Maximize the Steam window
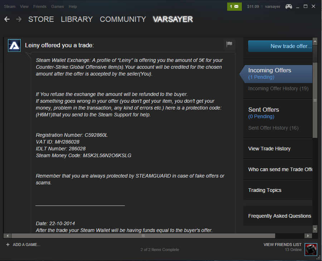 pos(306,6)
